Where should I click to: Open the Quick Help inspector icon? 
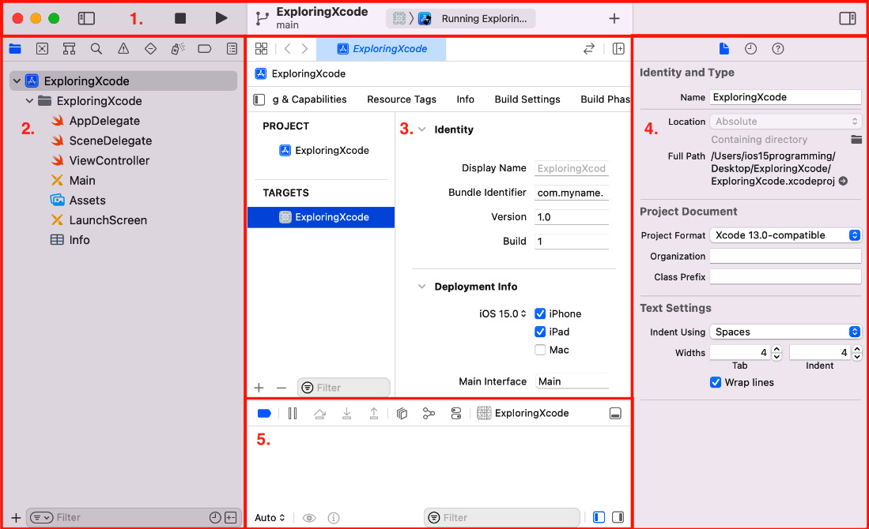[778, 49]
